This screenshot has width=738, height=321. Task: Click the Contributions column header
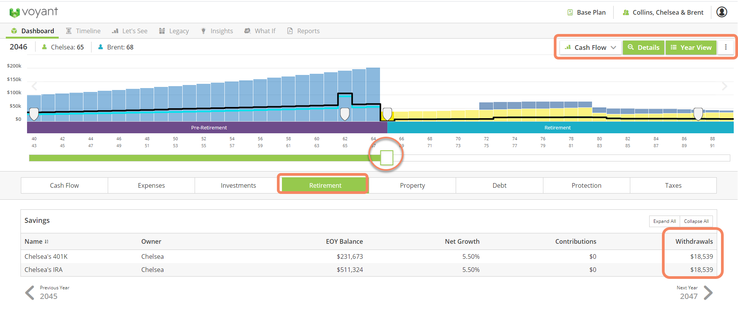pyautogui.click(x=576, y=241)
